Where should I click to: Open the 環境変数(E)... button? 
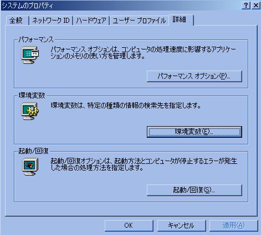click(x=195, y=132)
